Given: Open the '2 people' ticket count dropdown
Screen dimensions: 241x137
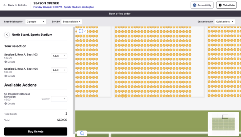Looking at the screenshot, I should click(x=36, y=22).
